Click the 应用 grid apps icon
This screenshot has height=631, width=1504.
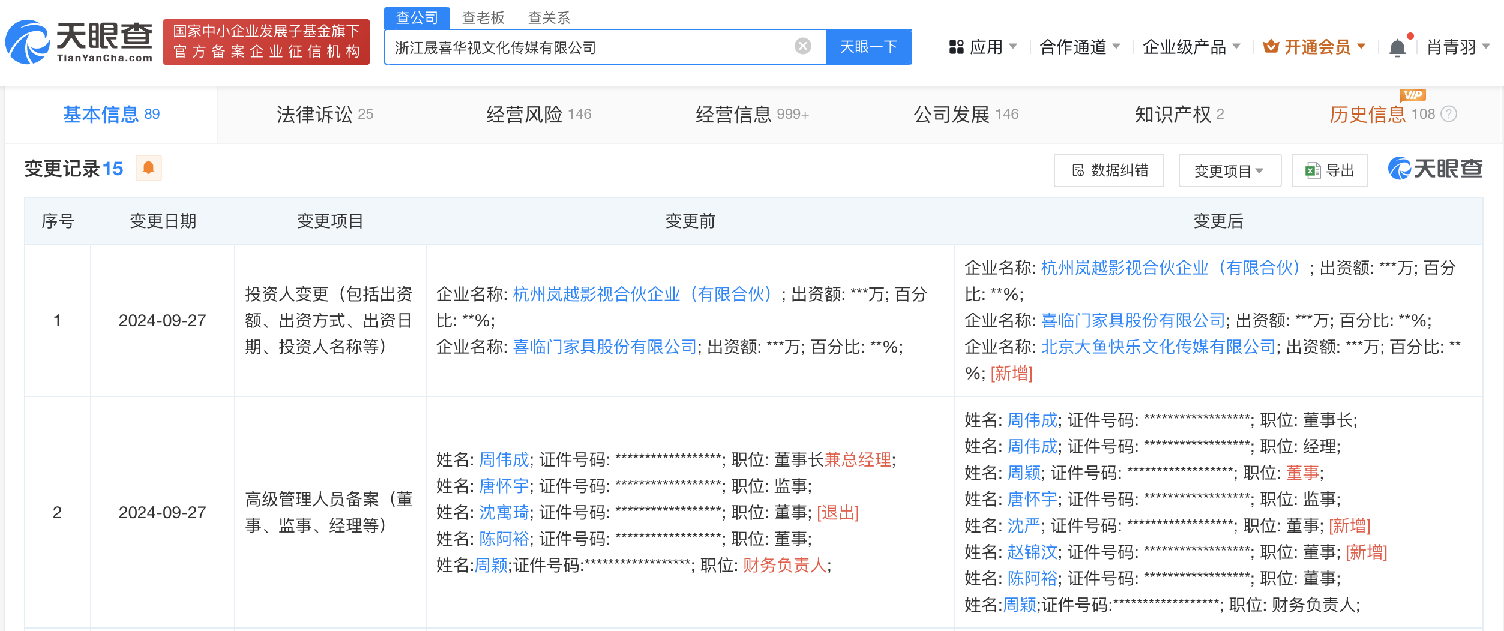[956, 47]
